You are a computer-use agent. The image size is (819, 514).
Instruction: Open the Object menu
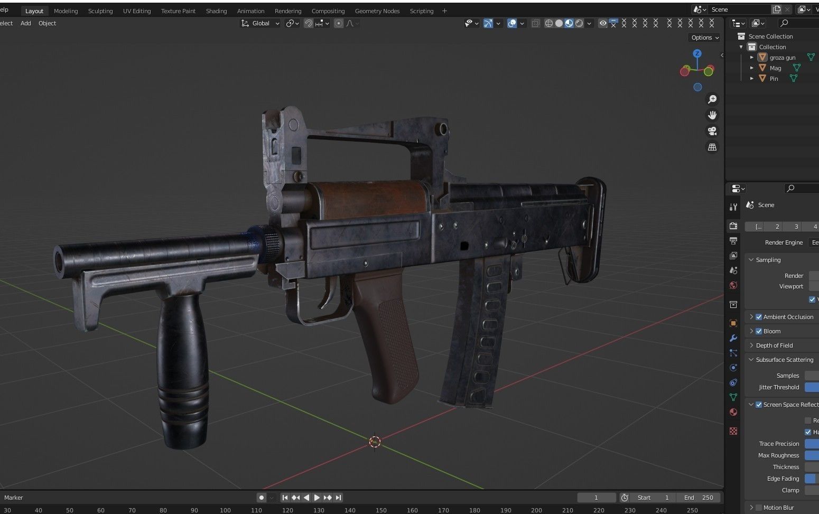47,23
